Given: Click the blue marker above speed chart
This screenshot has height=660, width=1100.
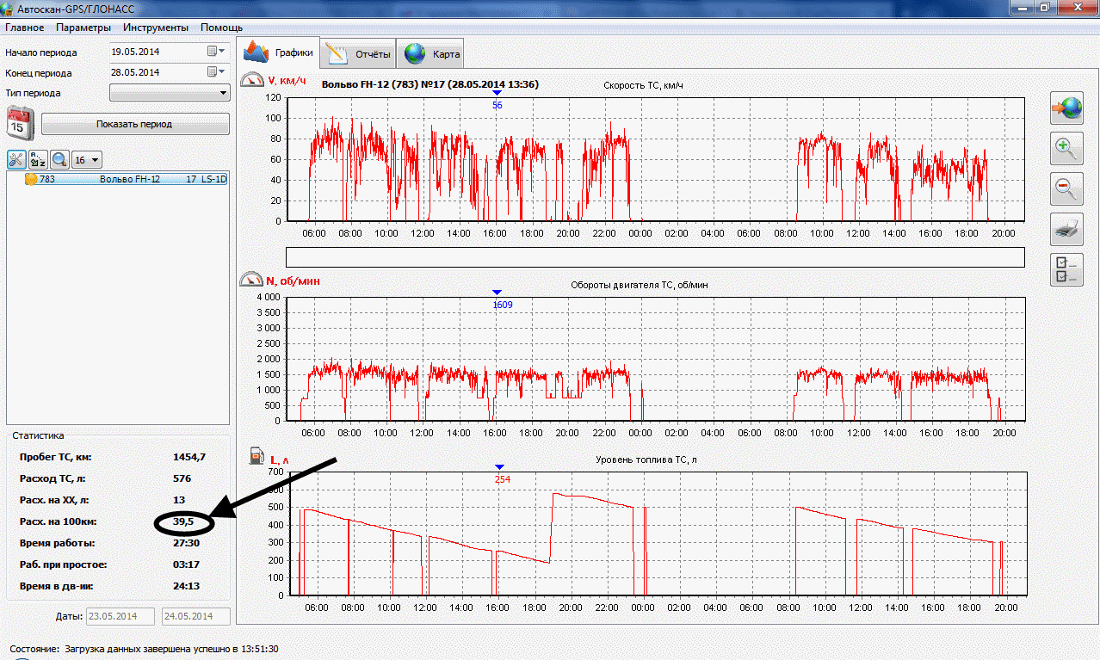Looking at the screenshot, I should pyautogui.click(x=497, y=93).
